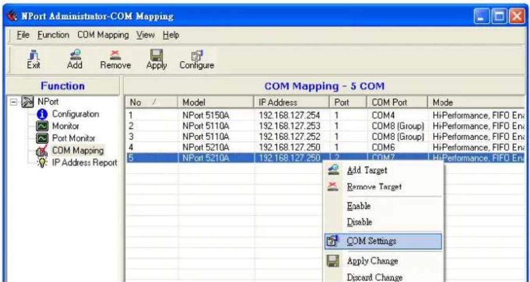Select highlighted row number 5
The height and width of the screenshot is (282, 530).
[325, 158]
